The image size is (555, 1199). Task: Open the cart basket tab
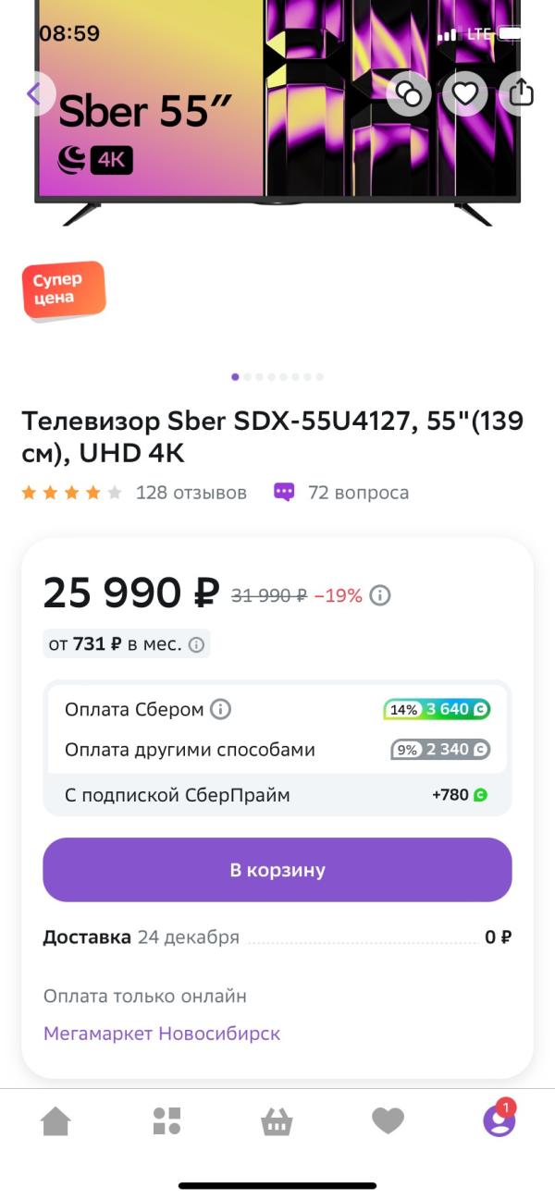point(277,1122)
